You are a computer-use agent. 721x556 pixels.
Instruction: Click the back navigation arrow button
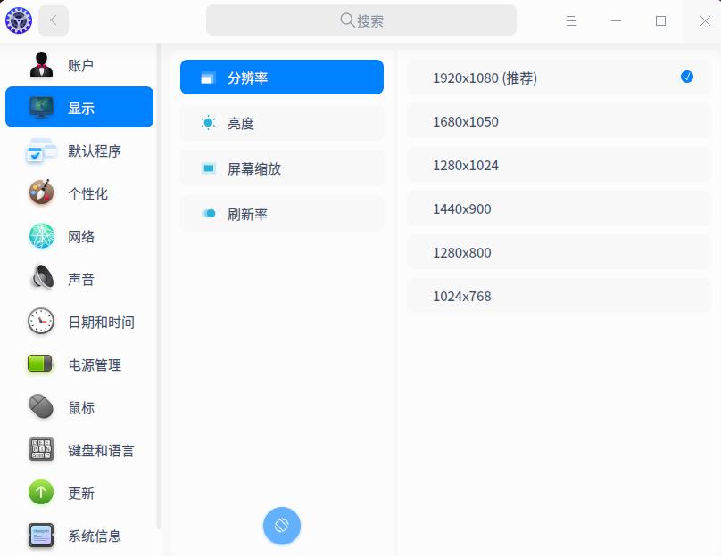54,20
